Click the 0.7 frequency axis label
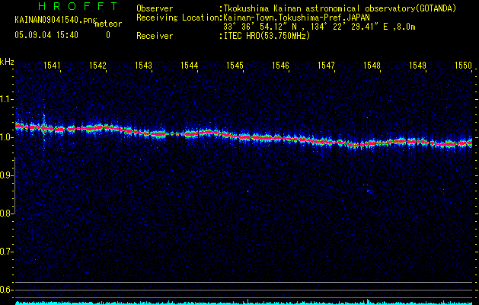 pyautogui.click(x=5, y=252)
